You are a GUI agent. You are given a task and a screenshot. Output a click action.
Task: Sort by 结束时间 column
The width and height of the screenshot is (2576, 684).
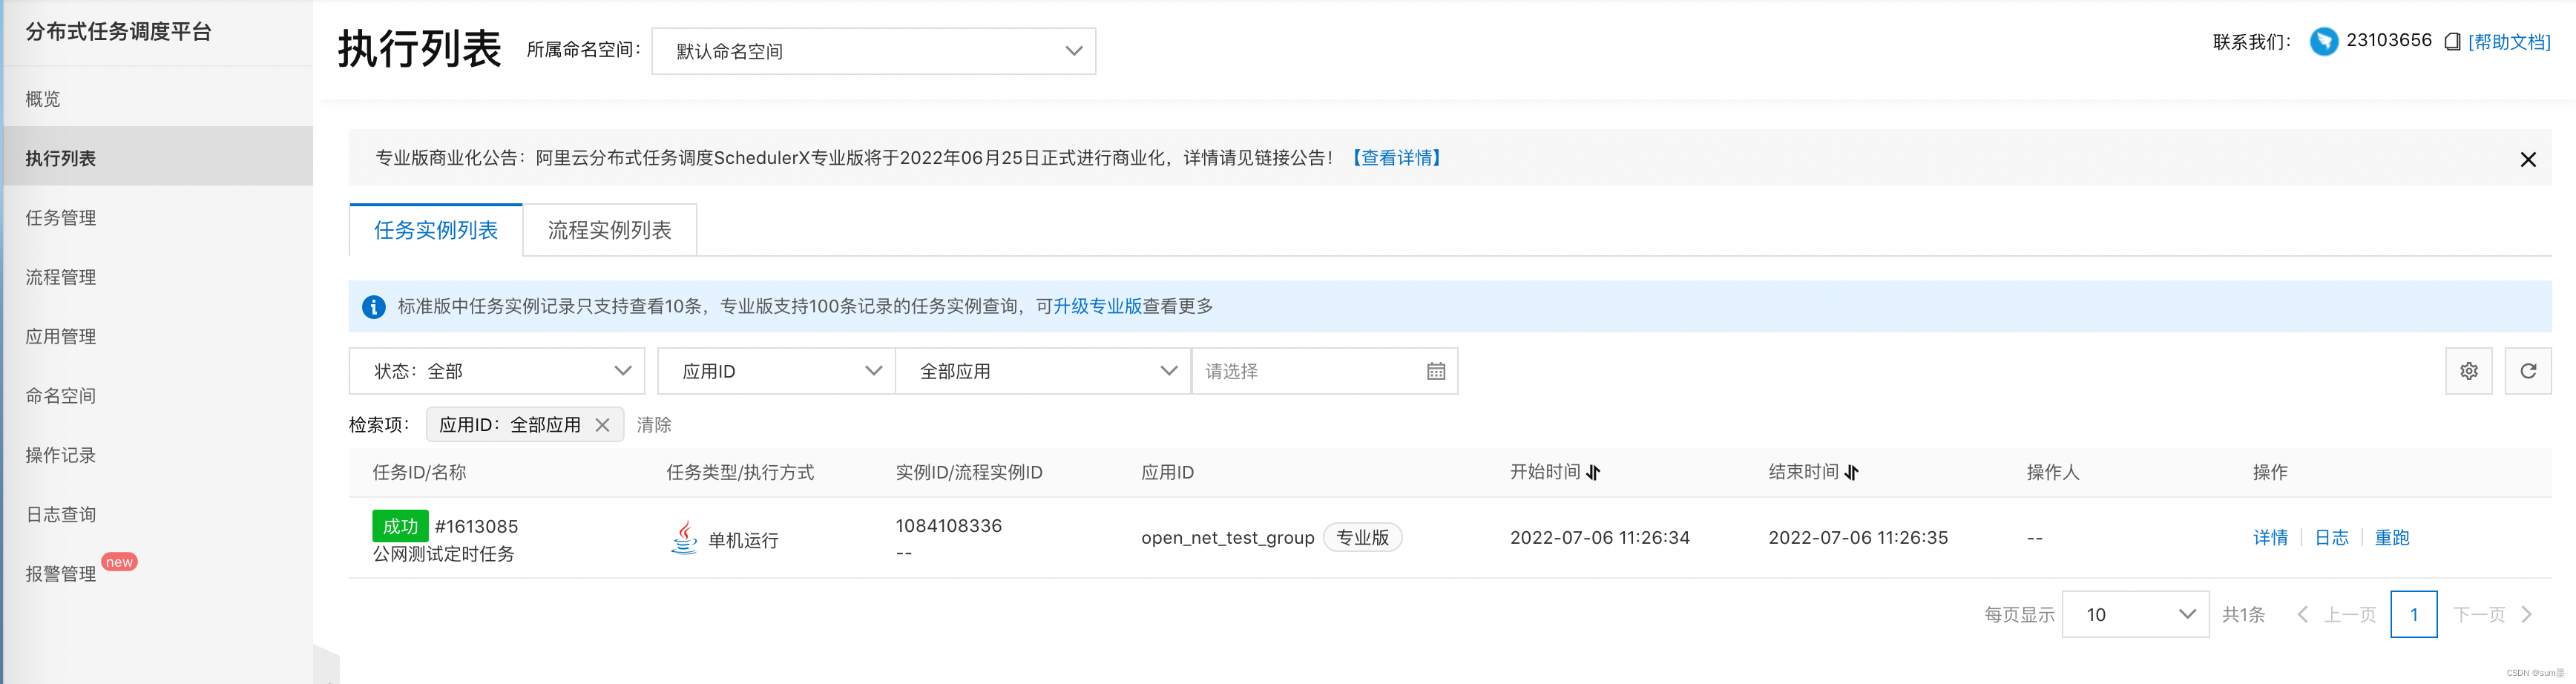coord(1851,473)
